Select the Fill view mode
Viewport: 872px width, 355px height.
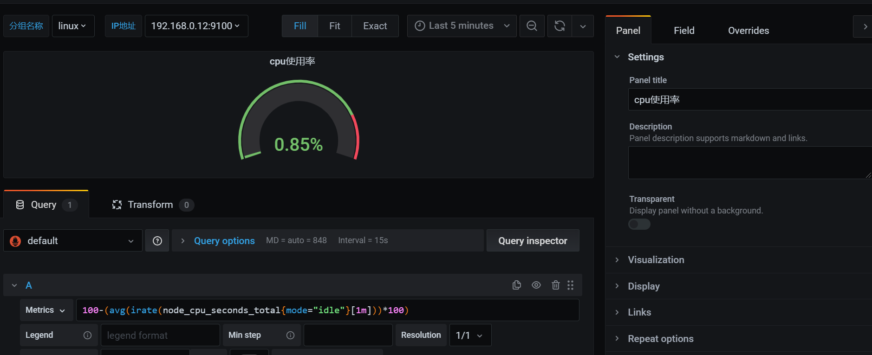tap(300, 26)
